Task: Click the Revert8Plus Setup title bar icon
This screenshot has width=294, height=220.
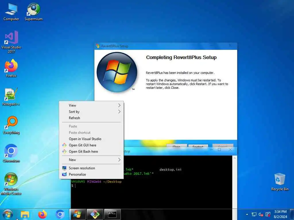Action: click(98, 46)
